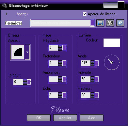Increase Angle with the up arrow
128x126 pixels.
click(92, 62)
